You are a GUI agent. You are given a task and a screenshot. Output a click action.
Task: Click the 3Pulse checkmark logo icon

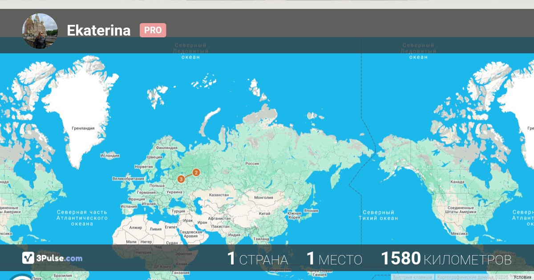click(x=28, y=258)
